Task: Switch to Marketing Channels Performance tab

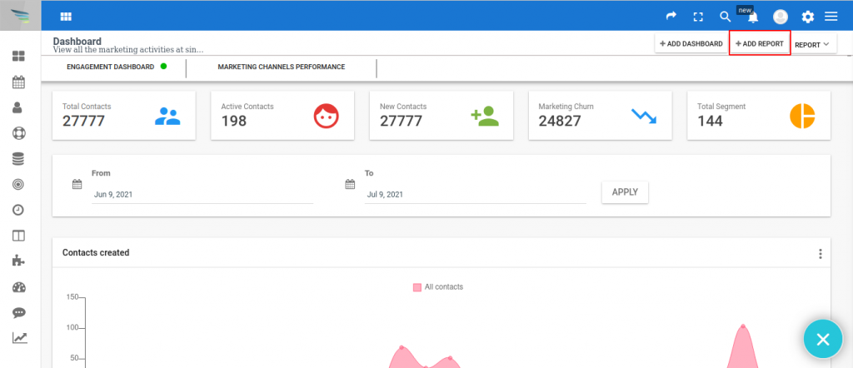Action: coord(282,67)
